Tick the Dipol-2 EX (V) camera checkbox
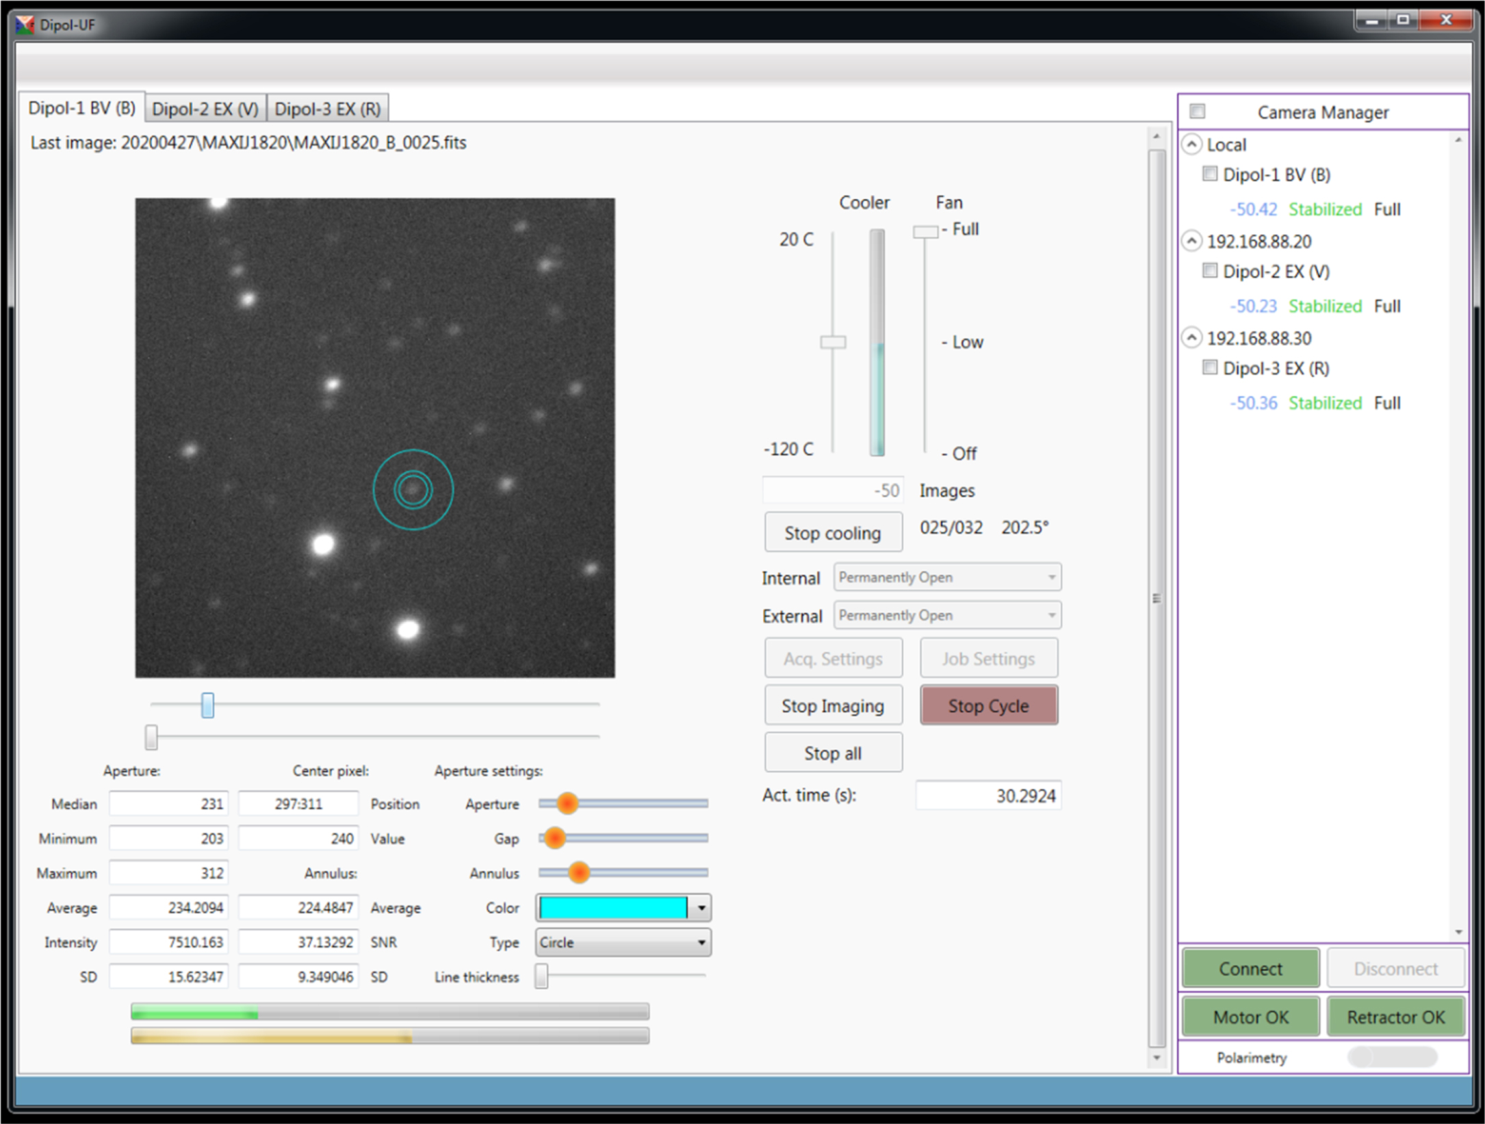Screen dimensions: 1485x1124 1210,271
